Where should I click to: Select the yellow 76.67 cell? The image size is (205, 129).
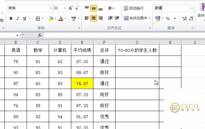(82, 84)
